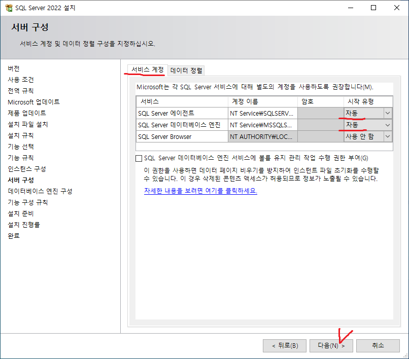409x359 pixels.
Task: Click the 뒤로(B) button
Action: pyautogui.click(x=285, y=346)
